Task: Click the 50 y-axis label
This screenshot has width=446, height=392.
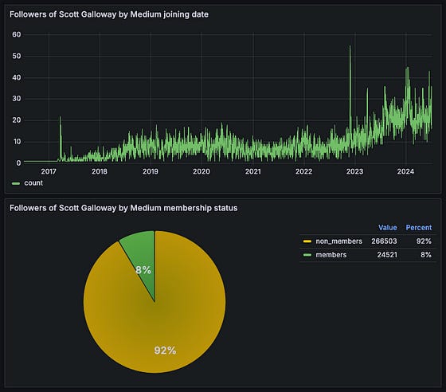Action: coord(17,56)
